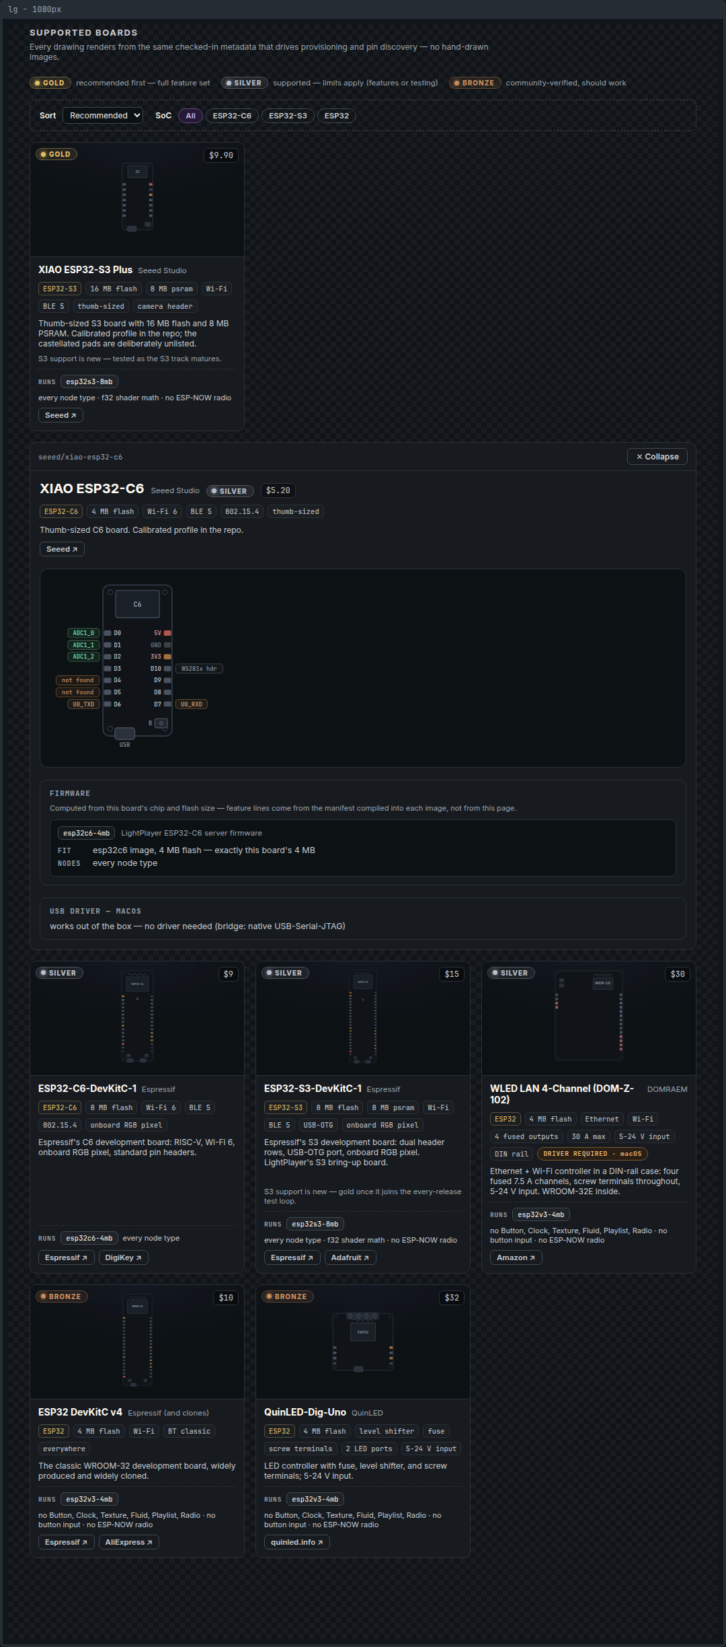Filter boards by plain ESP32 chip

(x=336, y=116)
